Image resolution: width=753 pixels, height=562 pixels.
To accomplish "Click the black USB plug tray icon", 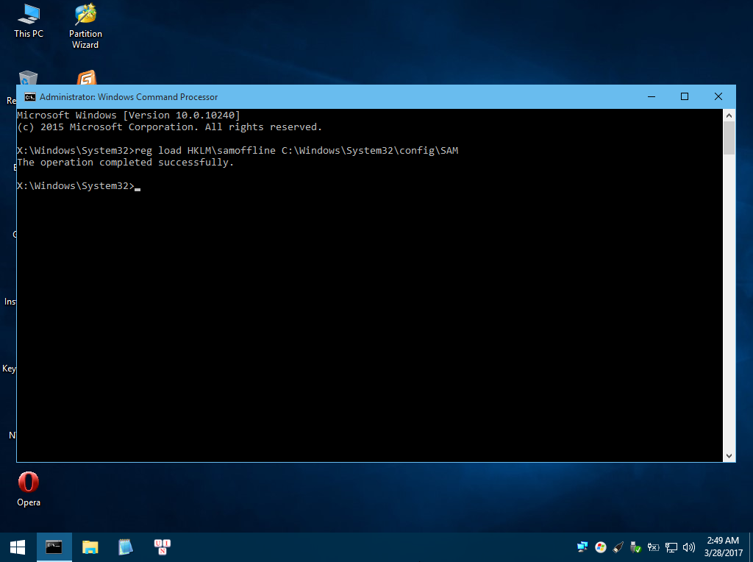I will [x=618, y=547].
